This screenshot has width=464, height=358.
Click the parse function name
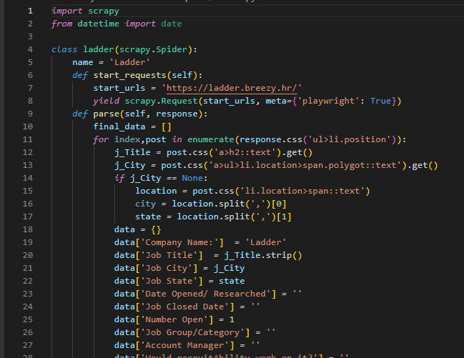tap(104, 114)
